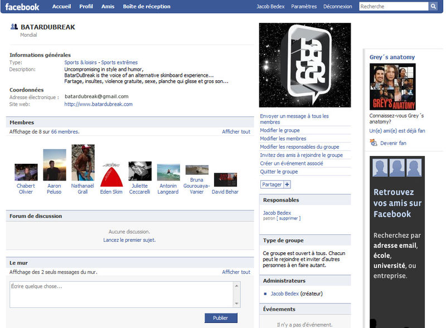Open the Nathanaël Grall name link
This screenshot has width=446, height=328.
coord(83,189)
